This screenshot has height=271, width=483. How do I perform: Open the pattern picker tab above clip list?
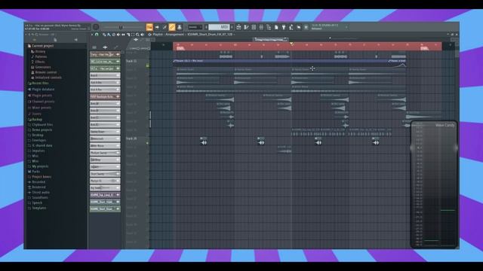(94, 47)
